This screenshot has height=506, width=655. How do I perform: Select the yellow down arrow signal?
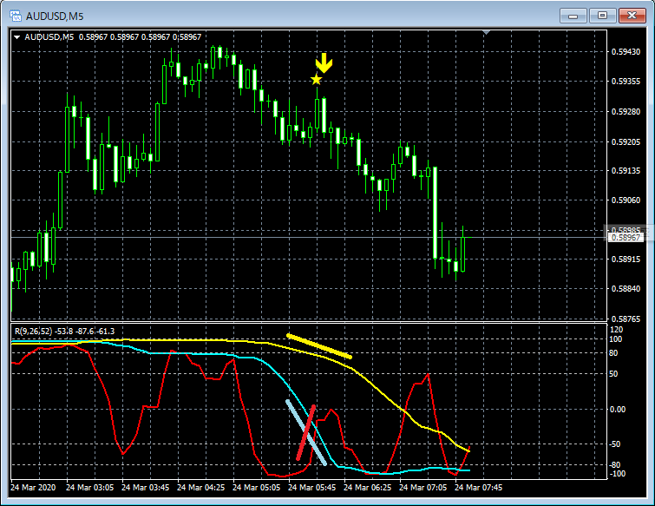tap(324, 63)
